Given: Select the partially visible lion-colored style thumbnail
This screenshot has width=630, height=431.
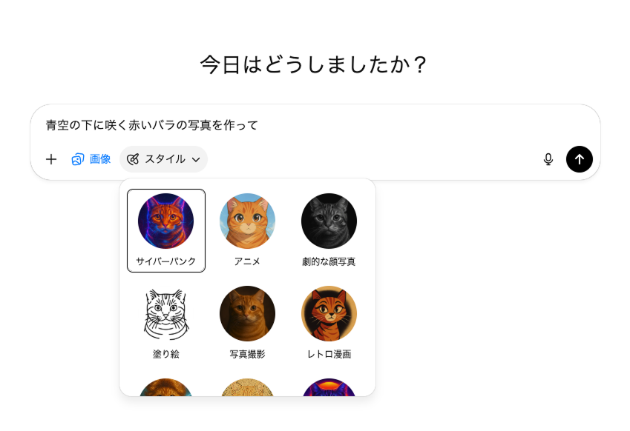Looking at the screenshot, I should 165,387.
